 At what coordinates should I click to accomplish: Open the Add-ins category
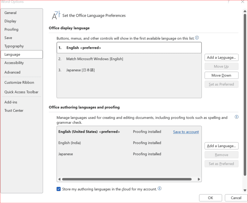click(x=22, y=102)
